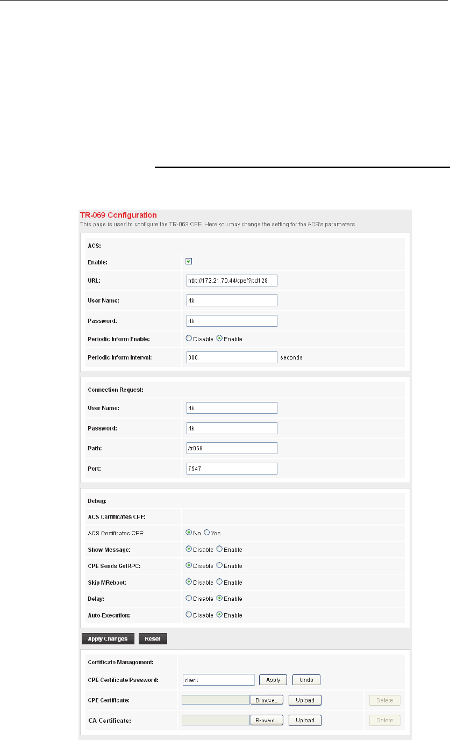This screenshot has height=740, width=450.
Task: Focus the ACS User Name field
Action: pos(232,300)
